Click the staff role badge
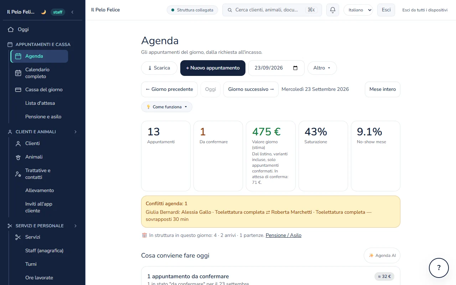The image size is (456, 285). (x=58, y=12)
